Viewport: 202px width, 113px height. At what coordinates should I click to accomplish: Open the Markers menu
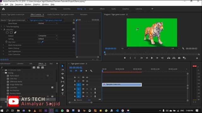(28, 4)
